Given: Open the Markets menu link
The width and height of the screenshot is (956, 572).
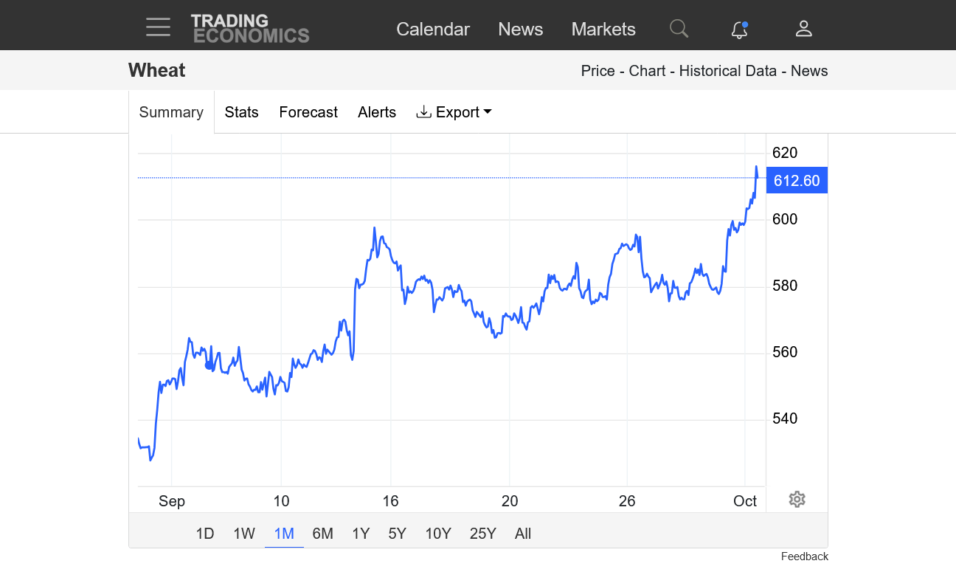Looking at the screenshot, I should 603,30.
